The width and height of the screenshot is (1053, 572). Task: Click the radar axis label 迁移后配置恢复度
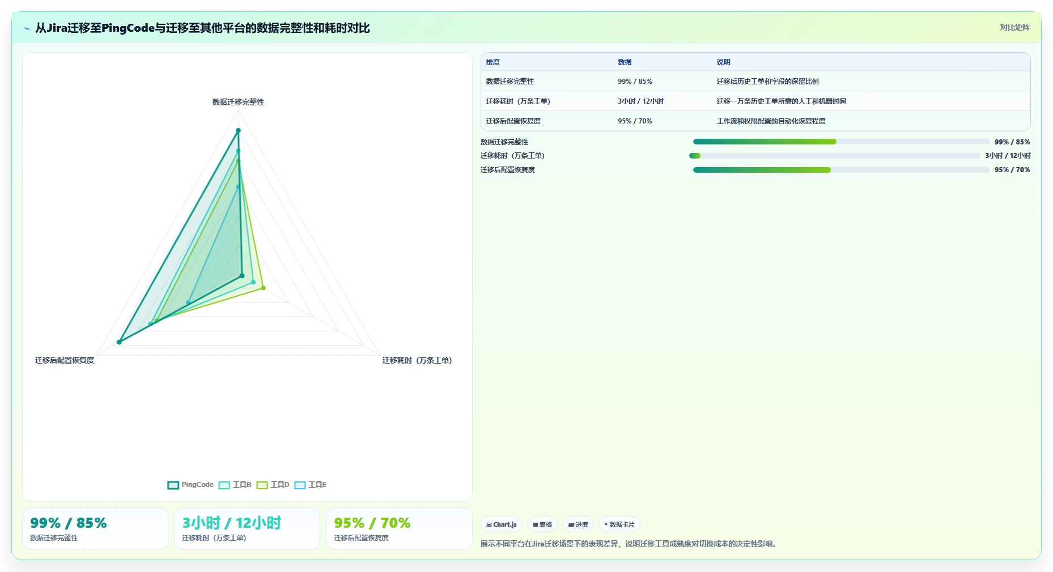65,360
